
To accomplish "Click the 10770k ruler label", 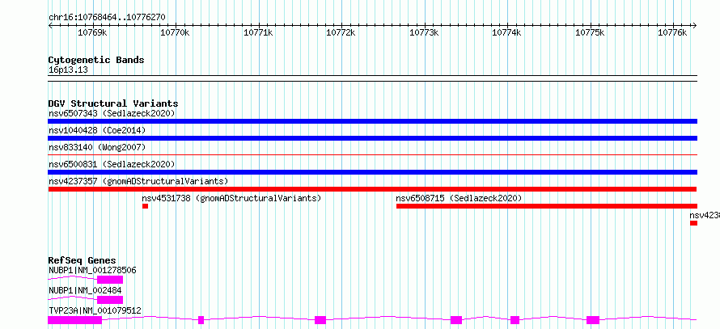I will [x=175, y=32].
